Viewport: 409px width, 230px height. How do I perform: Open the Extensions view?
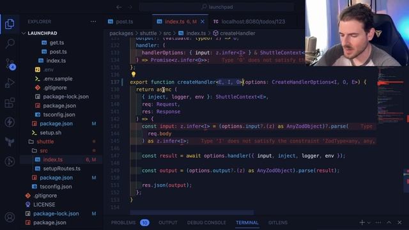[x=10, y=103]
